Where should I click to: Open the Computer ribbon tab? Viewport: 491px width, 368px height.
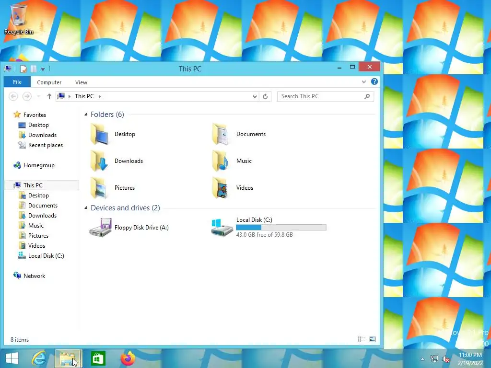click(x=49, y=82)
